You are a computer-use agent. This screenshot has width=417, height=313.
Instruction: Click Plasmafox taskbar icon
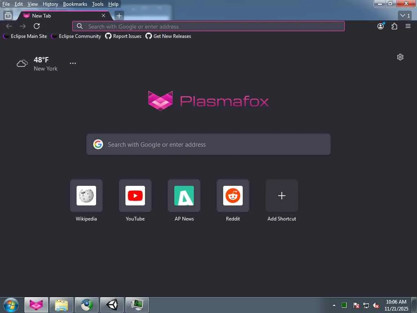(36, 305)
